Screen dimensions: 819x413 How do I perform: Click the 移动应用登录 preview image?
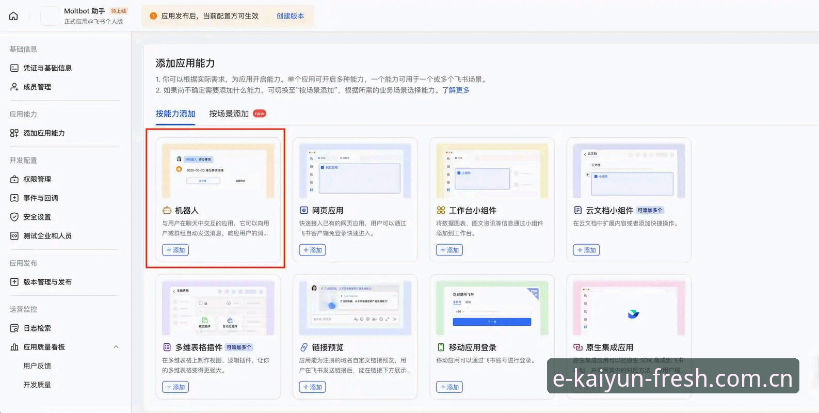click(x=492, y=308)
